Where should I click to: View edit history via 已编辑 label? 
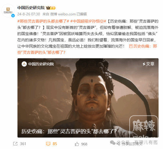point(81,14)
